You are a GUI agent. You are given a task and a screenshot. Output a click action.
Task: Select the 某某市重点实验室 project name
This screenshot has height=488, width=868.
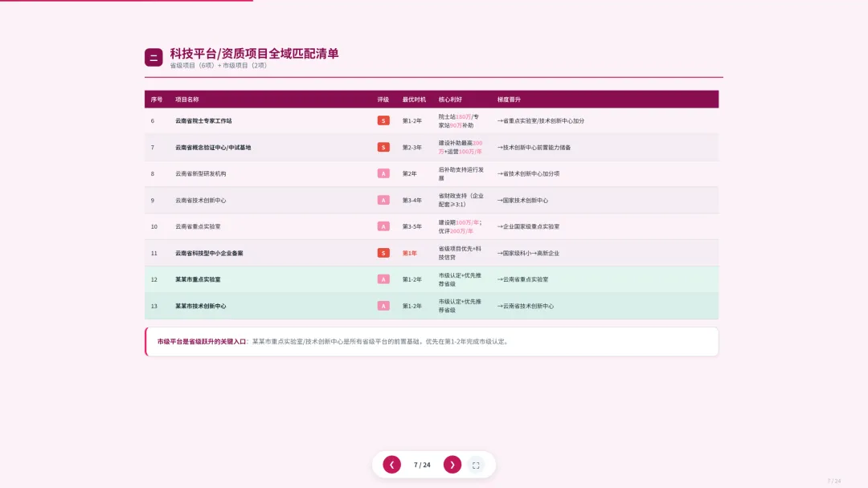point(198,279)
